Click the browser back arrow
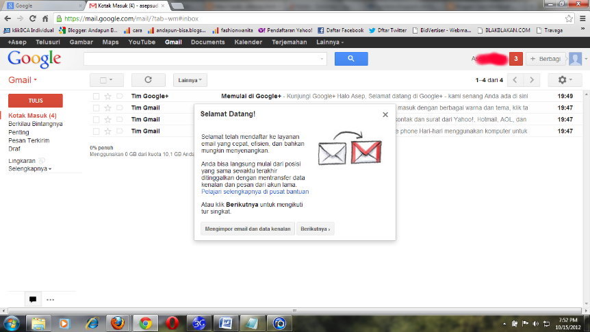 coord(8,18)
